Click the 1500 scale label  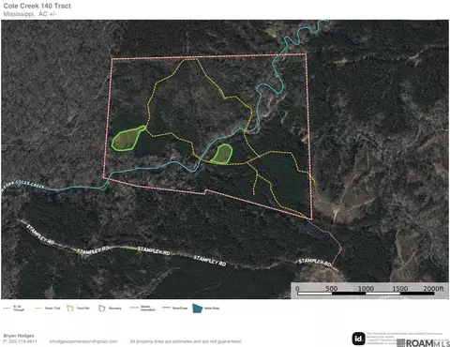[400, 288]
